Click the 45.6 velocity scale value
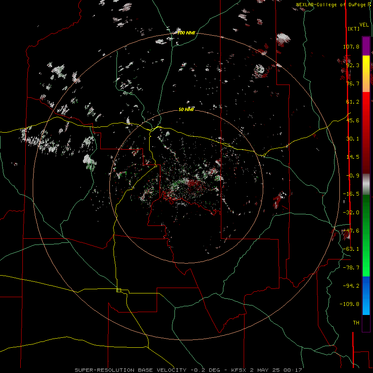 click(x=353, y=120)
